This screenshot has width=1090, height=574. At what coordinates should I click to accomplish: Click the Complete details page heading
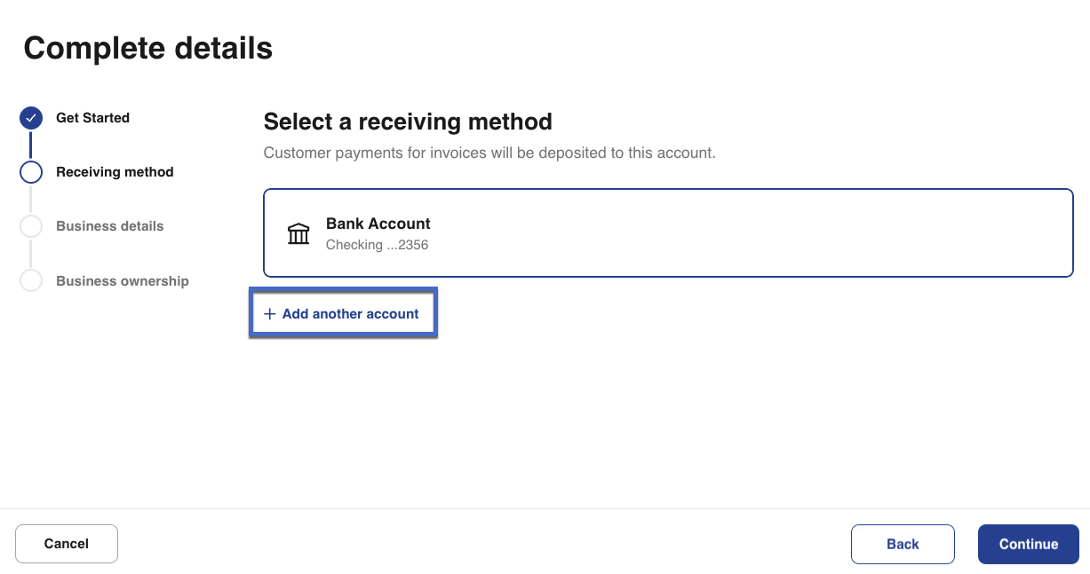click(x=147, y=48)
